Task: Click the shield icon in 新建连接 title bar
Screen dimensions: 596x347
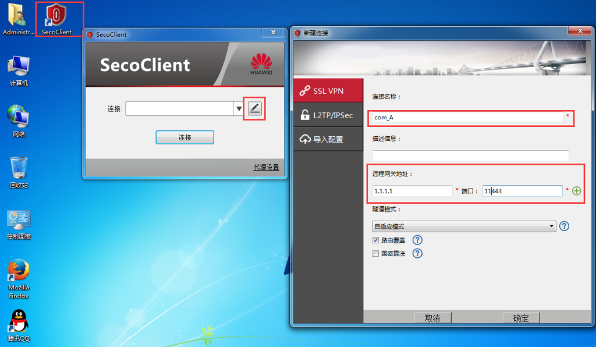Action: click(x=297, y=33)
